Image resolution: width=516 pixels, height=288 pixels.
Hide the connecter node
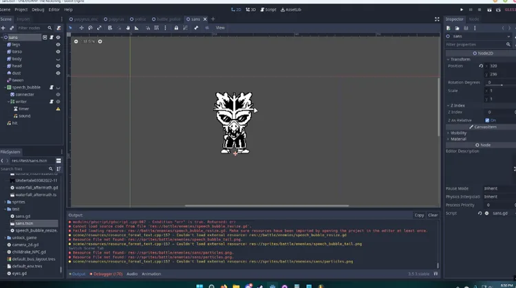(x=58, y=95)
